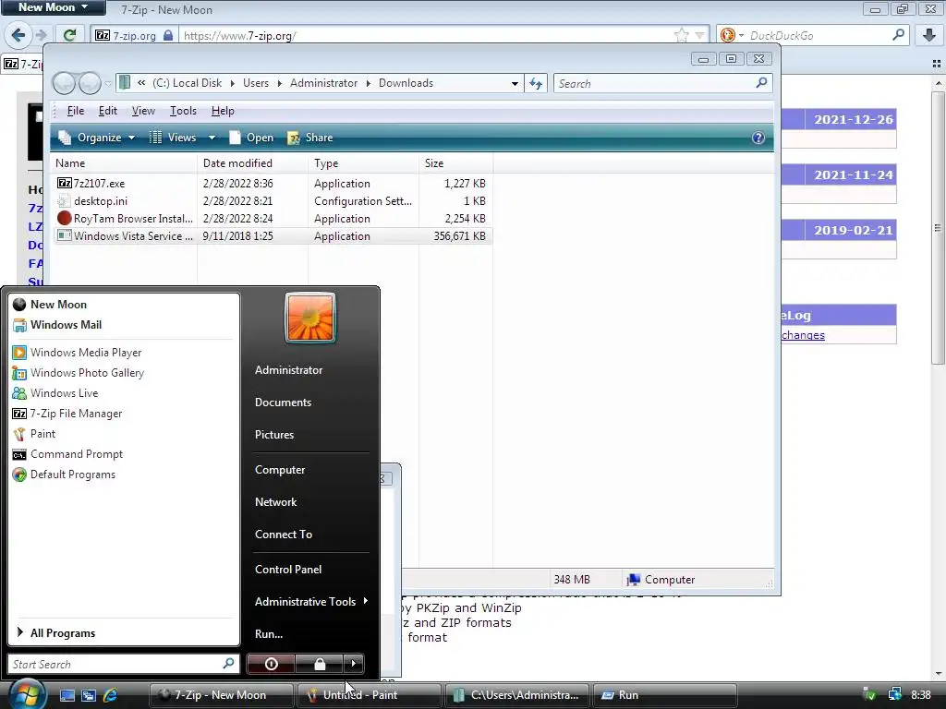Click the browser back arrow button

click(x=18, y=35)
